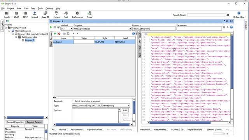Image resolution: width=249 pixels, height=140 pixels.
Task: Open the Case menu
Action: click(x=26, y=9)
